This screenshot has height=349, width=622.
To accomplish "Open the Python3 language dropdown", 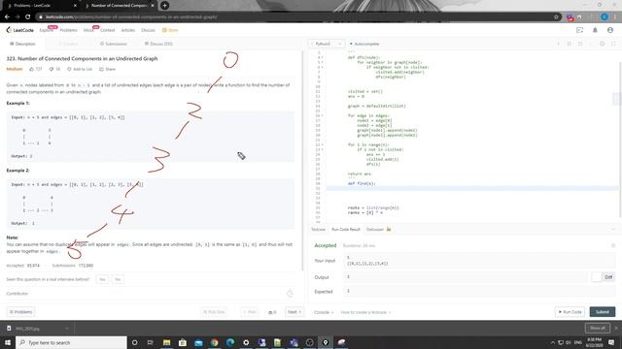I will (x=327, y=44).
